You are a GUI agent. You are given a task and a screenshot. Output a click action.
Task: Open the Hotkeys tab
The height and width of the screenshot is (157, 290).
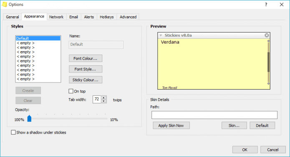[x=107, y=17]
